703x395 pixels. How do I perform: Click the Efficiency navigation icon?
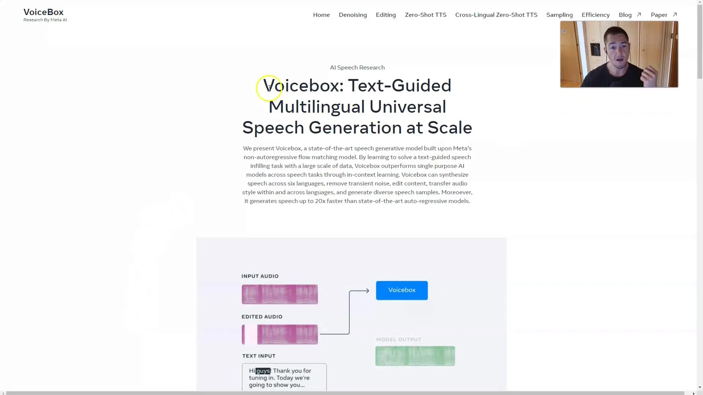click(x=595, y=15)
